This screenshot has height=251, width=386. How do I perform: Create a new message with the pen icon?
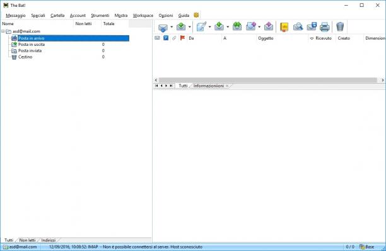201,26
